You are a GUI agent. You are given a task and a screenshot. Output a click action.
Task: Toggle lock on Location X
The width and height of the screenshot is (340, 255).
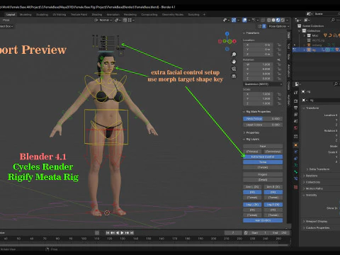coord(279,45)
